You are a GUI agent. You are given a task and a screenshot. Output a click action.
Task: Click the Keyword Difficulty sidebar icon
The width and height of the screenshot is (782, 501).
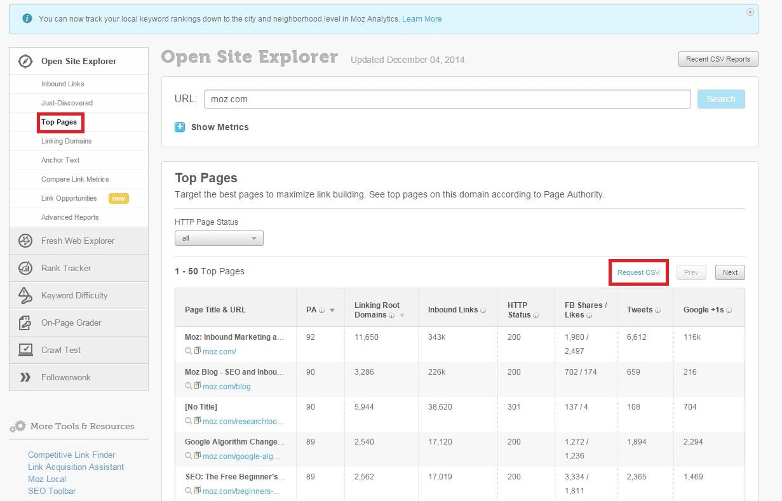pos(25,295)
